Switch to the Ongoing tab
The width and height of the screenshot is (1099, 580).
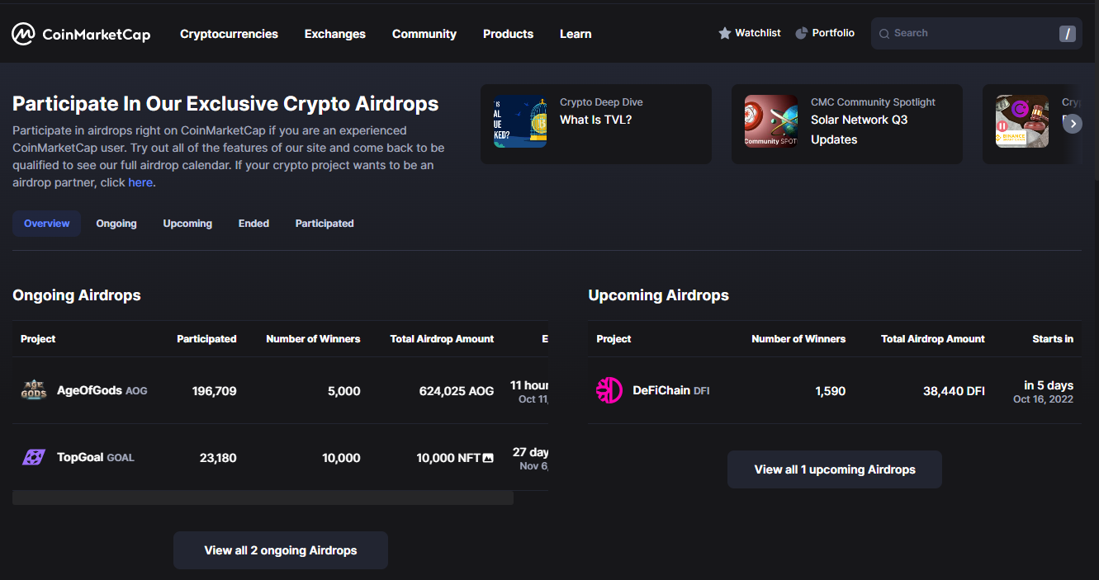pyautogui.click(x=116, y=224)
